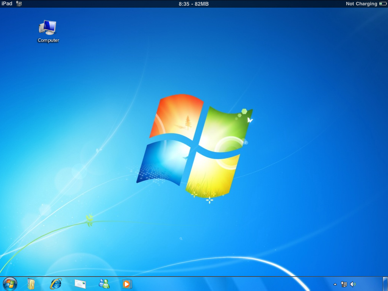Click the 'Computer' icon label text
This screenshot has width=388, height=291.
(48, 40)
